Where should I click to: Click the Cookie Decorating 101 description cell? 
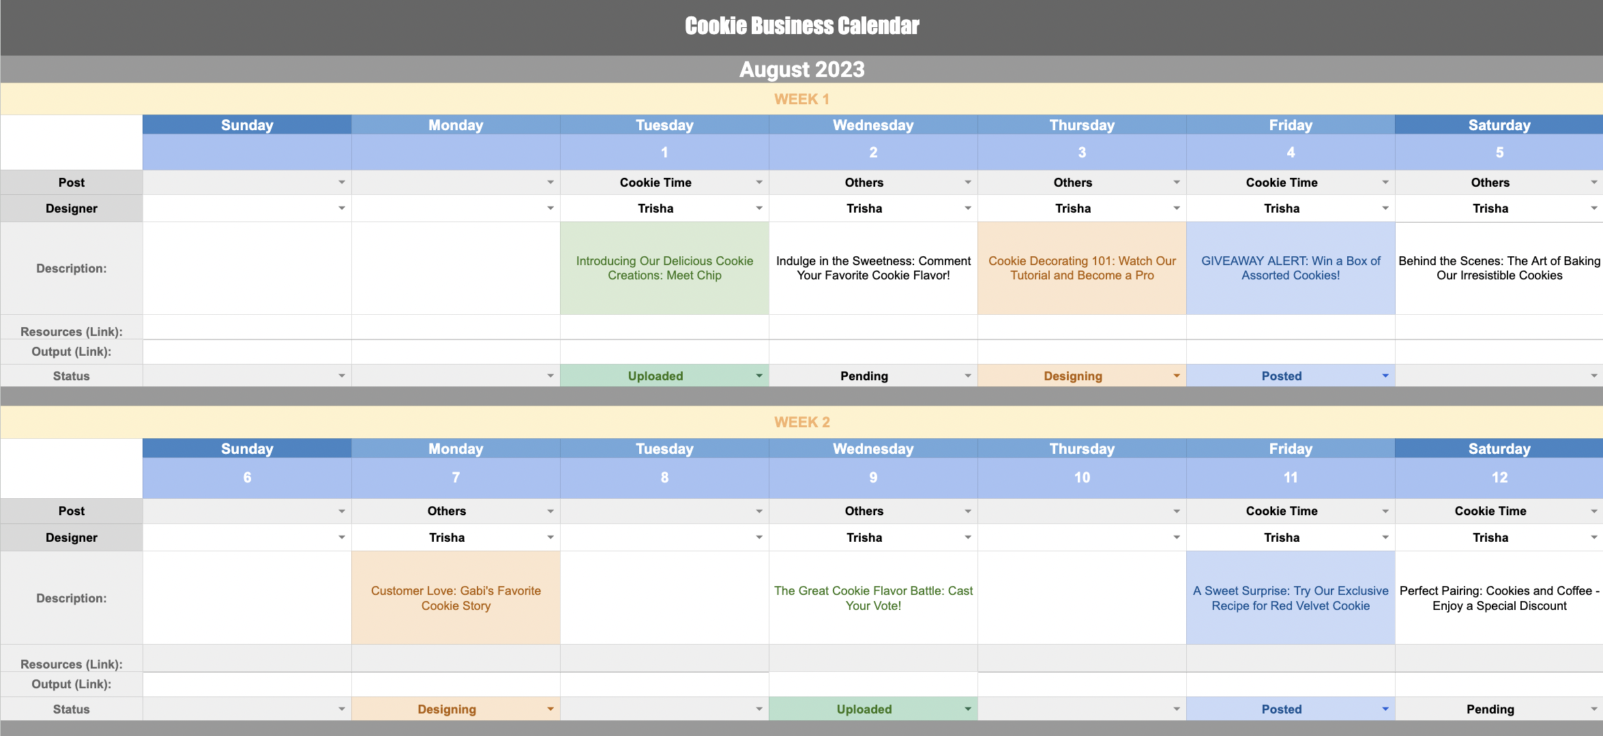tap(1082, 269)
